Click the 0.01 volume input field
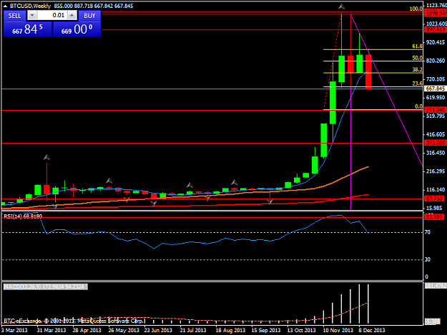 point(52,16)
